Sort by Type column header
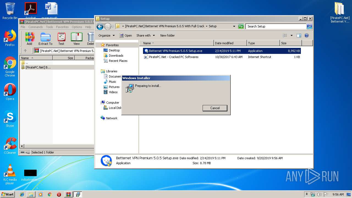352x198 pixels. (x=263, y=43)
